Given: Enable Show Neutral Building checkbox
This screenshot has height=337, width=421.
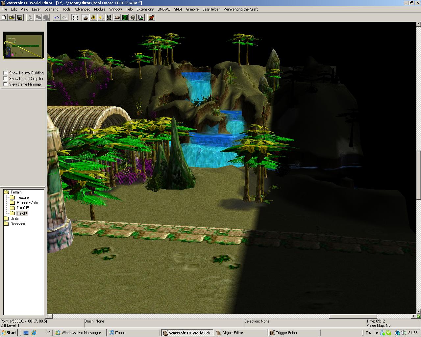Looking at the screenshot, I should [x=5, y=73].
